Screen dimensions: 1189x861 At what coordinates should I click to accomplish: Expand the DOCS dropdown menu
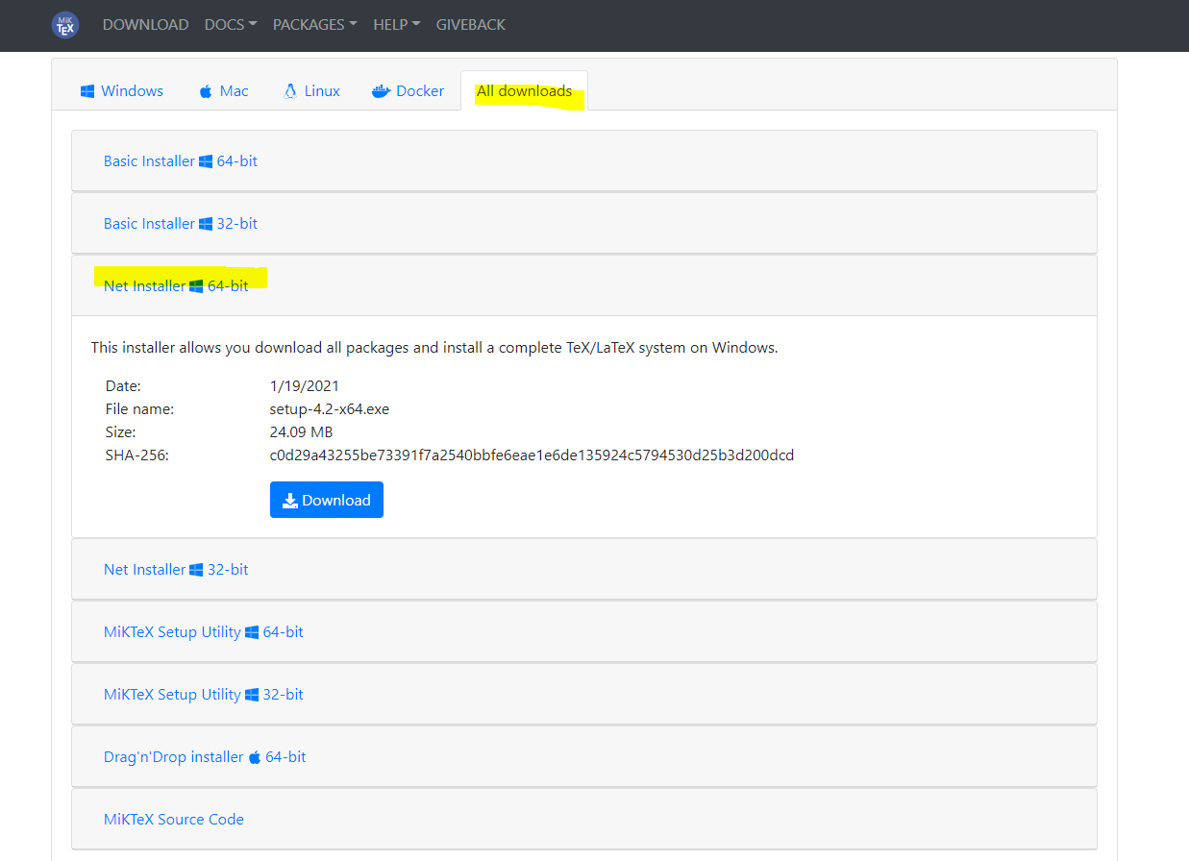tap(231, 25)
